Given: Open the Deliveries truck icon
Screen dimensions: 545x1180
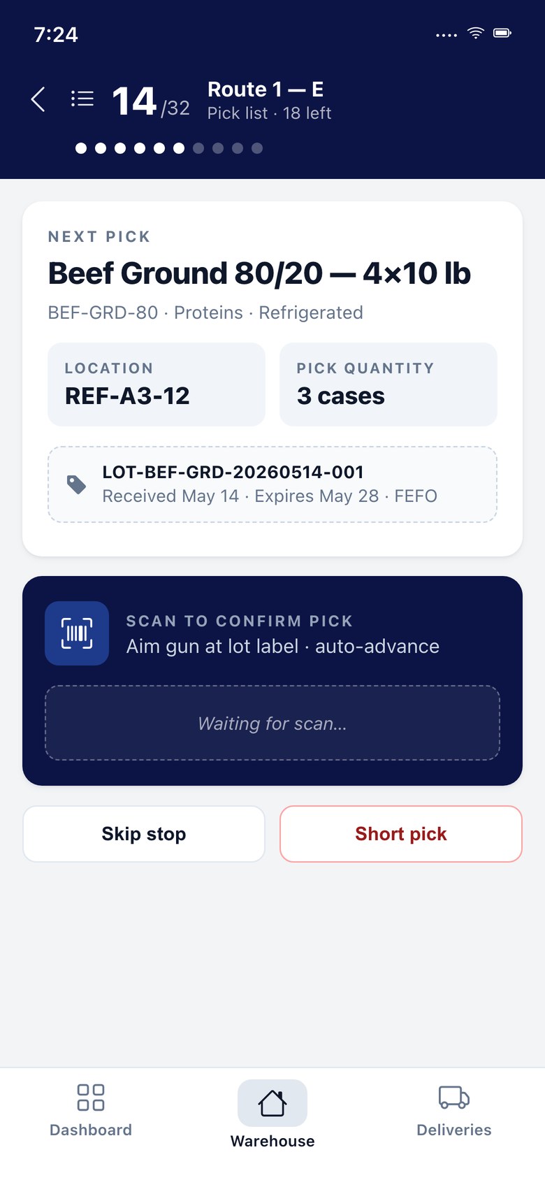Looking at the screenshot, I should click(454, 1098).
